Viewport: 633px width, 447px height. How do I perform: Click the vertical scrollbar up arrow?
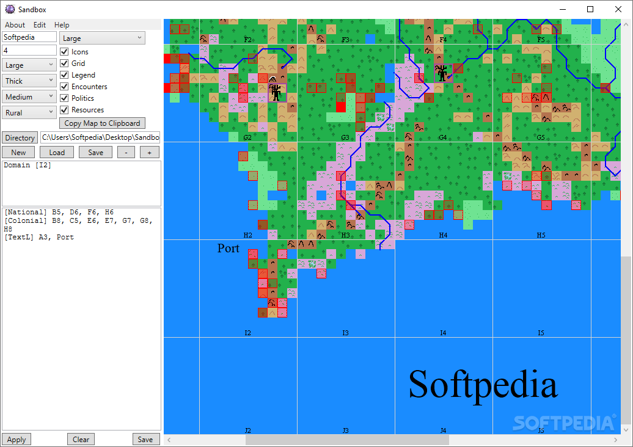[x=626, y=24]
